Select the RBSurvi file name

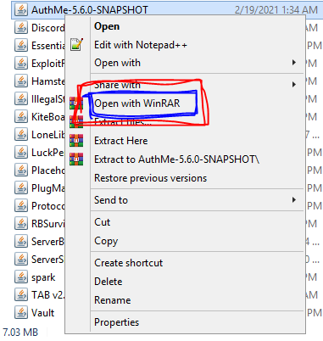pos(48,224)
